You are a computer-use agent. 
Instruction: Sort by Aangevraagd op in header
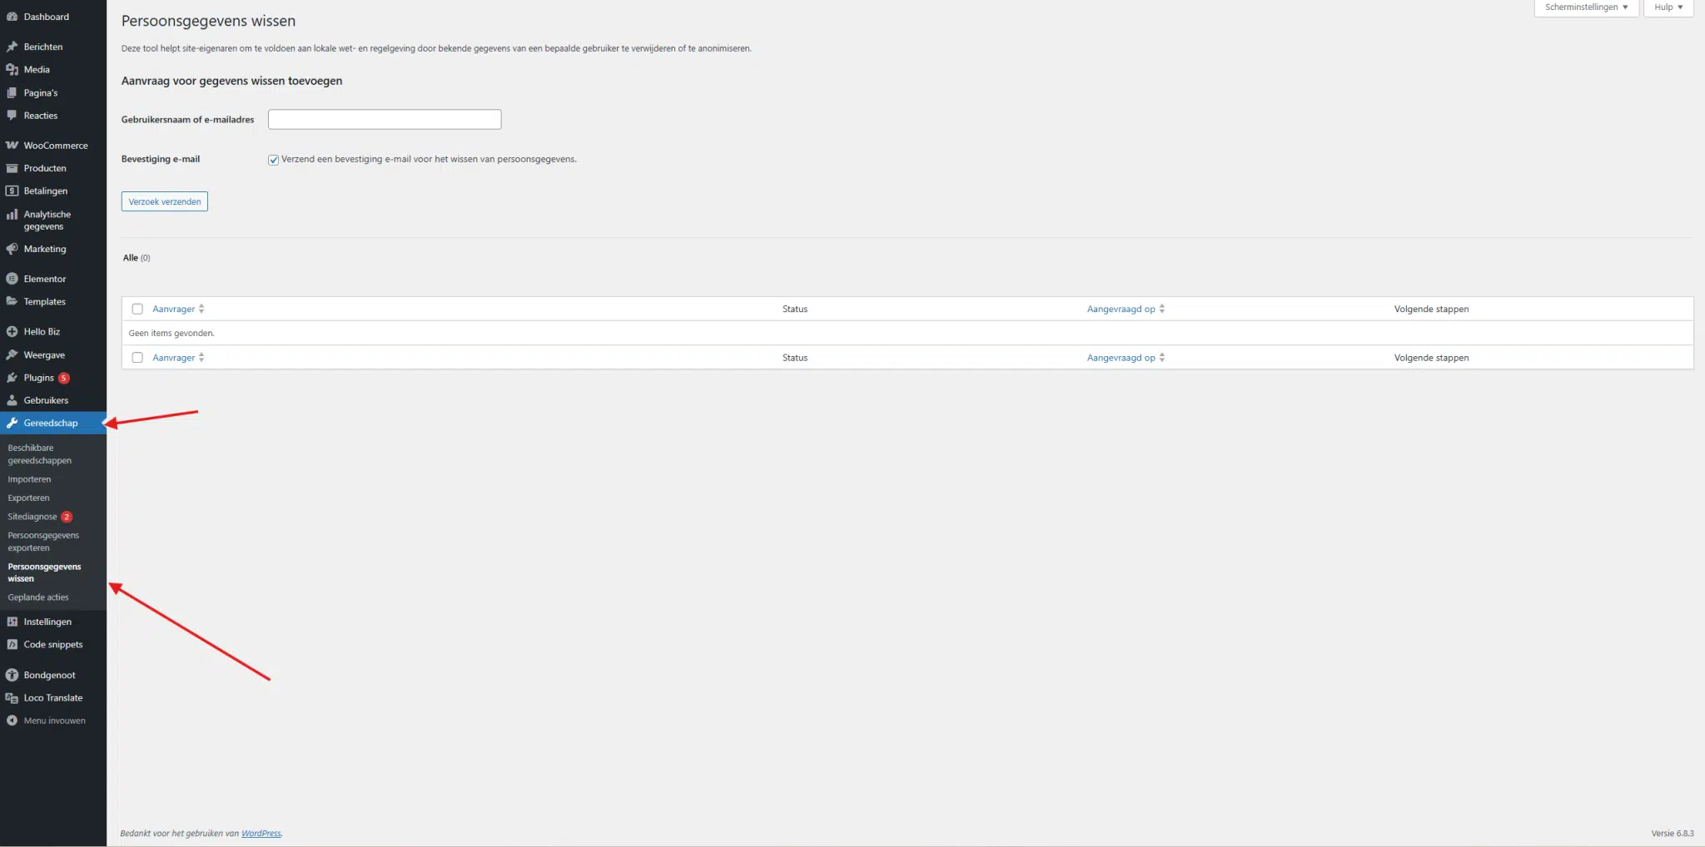click(x=1121, y=309)
